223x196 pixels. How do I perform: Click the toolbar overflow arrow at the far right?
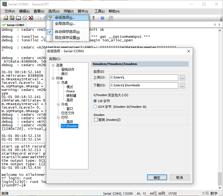(x=221, y=20)
